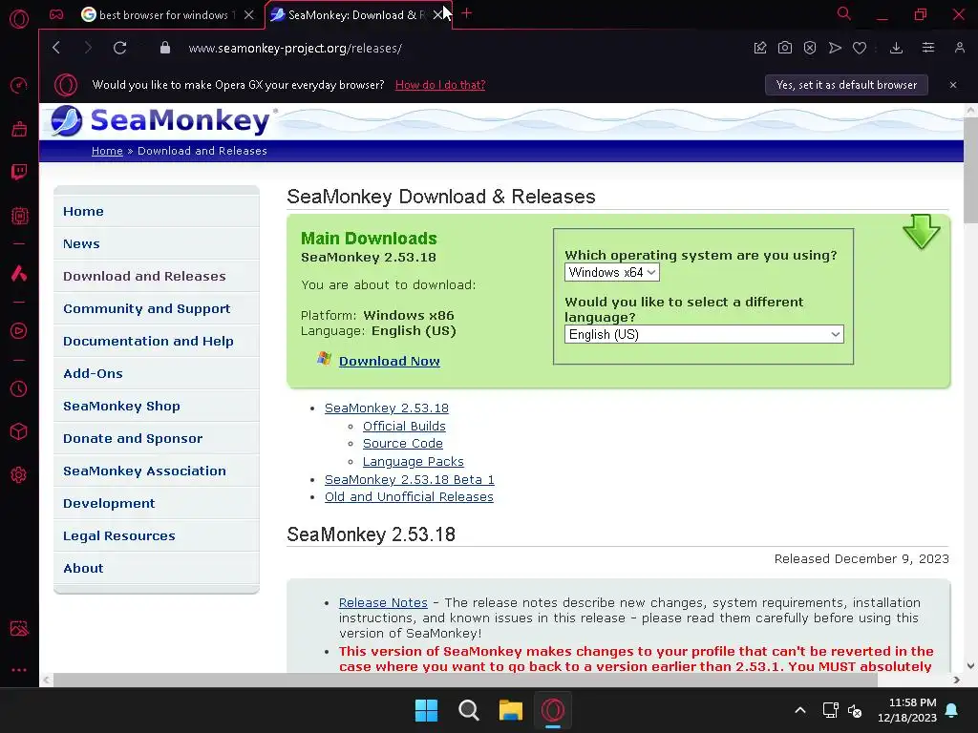Viewport: 978px width, 733px height.
Task: Open Twitch panel in sidebar
Action: [19, 172]
